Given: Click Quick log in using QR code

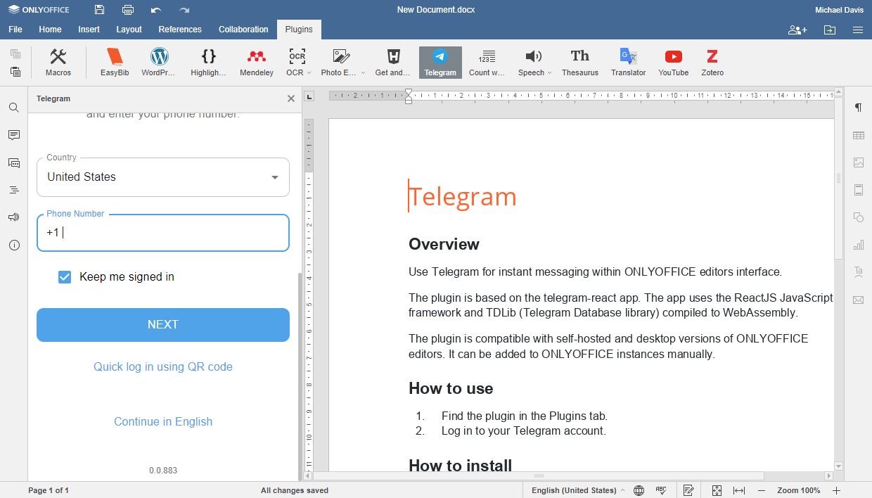Looking at the screenshot, I should pyautogui.click(x=163, y=366).
